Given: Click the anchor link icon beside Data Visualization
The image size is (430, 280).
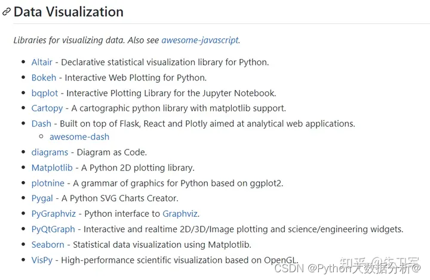Looking at the screenshot, I should 6,12.
